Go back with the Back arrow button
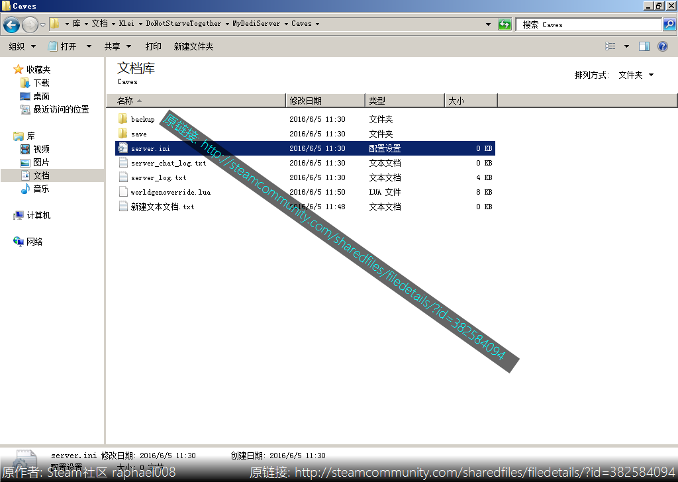This screenshot has height=482, width=678. click(12, 24)
